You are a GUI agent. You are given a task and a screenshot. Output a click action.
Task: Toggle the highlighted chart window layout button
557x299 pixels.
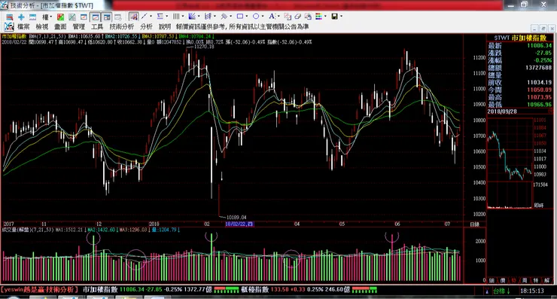(x=95, y=17)
